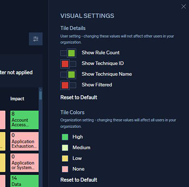Pick the Medium tile color swatch

(65, 148)
